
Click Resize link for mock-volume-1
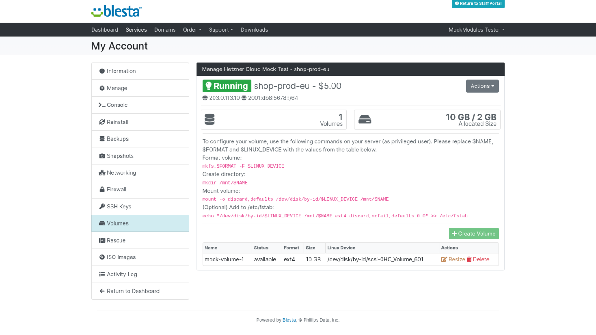(x=453, y=260)
